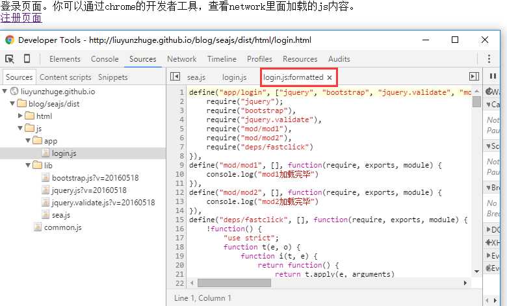Click the common.js file icon
This screenshot has width=507, height=306.
coord(38,227)
